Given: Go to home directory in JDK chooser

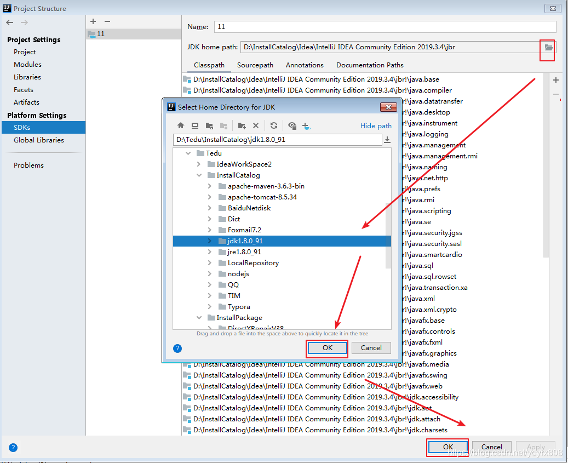Looking at the screenshot, I should [x=181, y=125].
